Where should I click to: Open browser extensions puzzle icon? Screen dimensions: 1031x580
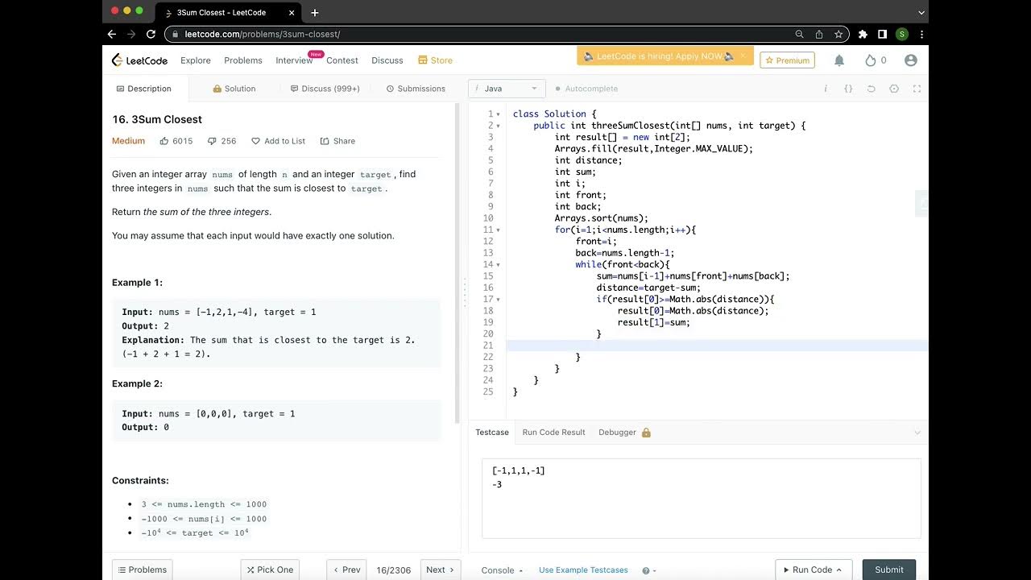(x=863, y=35)
